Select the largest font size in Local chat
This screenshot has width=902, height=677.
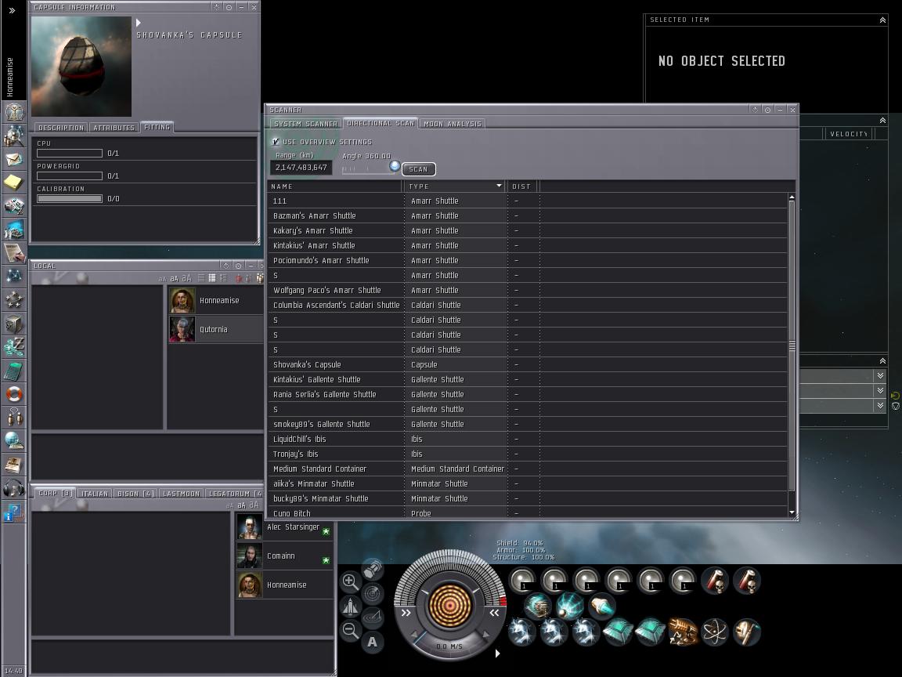[186, 278]
